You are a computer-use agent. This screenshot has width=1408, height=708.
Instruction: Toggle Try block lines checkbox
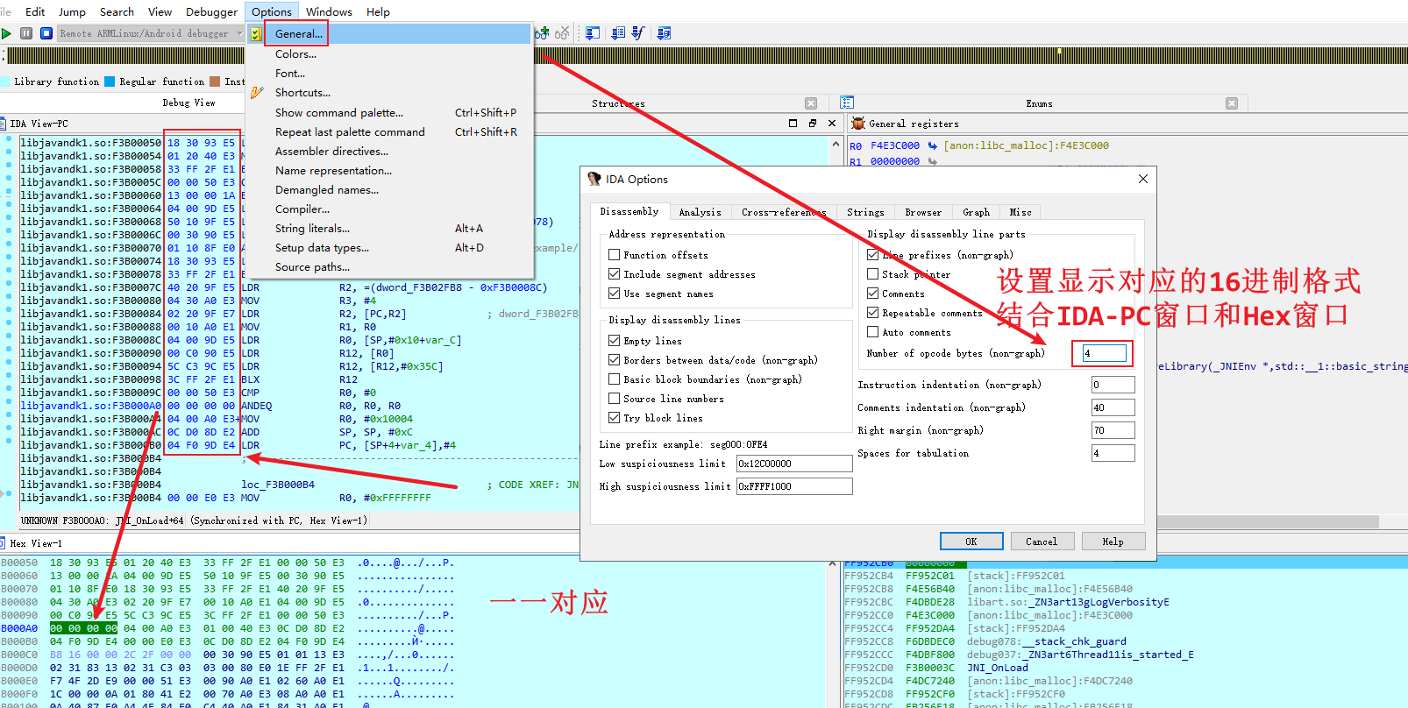(x=615, y=418)
